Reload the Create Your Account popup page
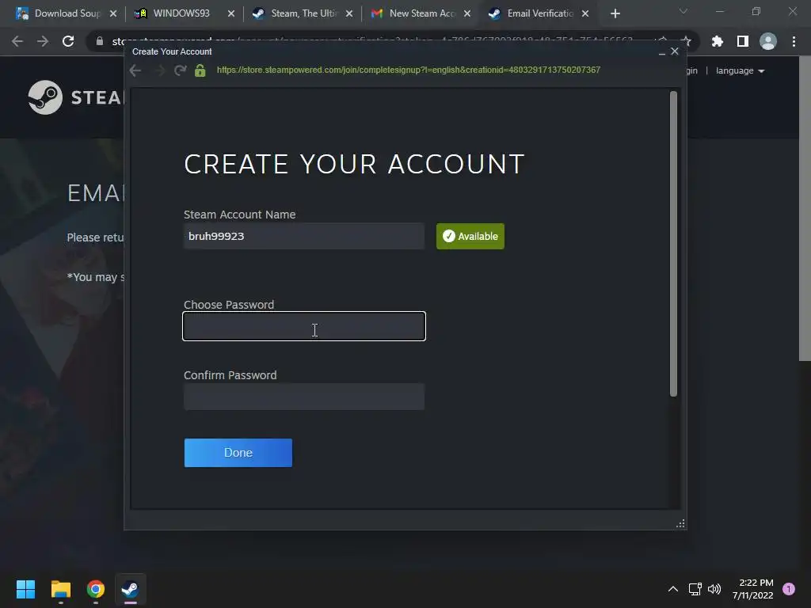Image resolution: width=811 pixels, height=608 pixels. 180,70
